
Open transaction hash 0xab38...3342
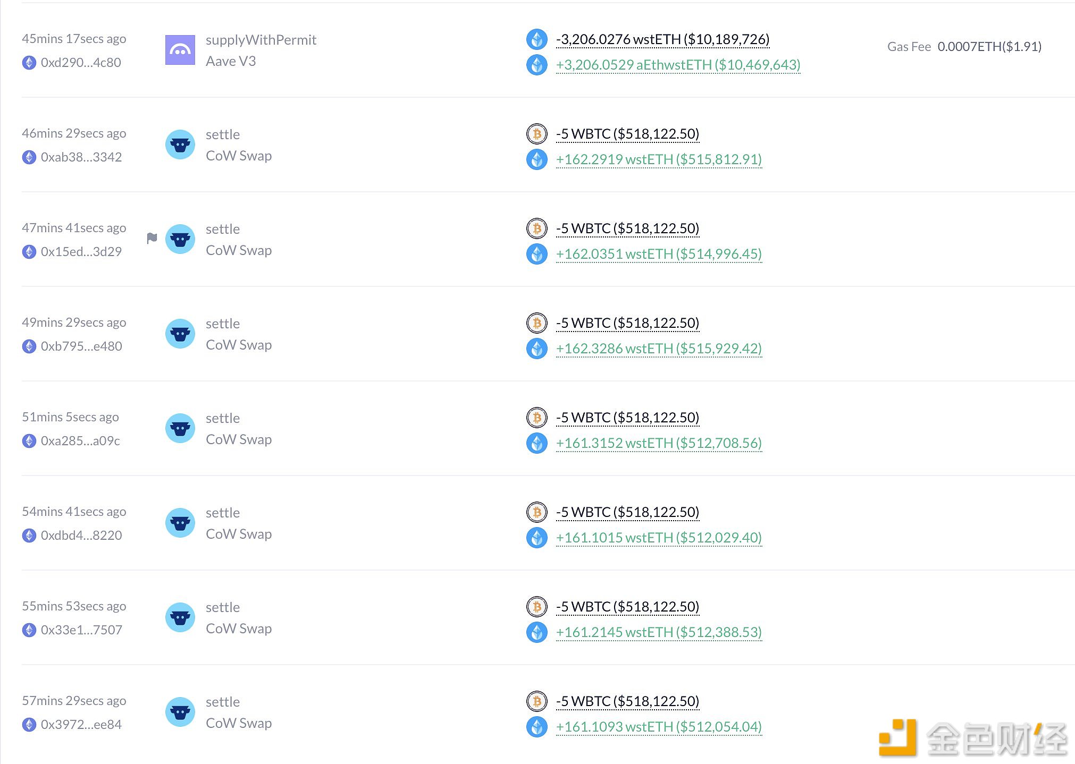coord(81,157)
